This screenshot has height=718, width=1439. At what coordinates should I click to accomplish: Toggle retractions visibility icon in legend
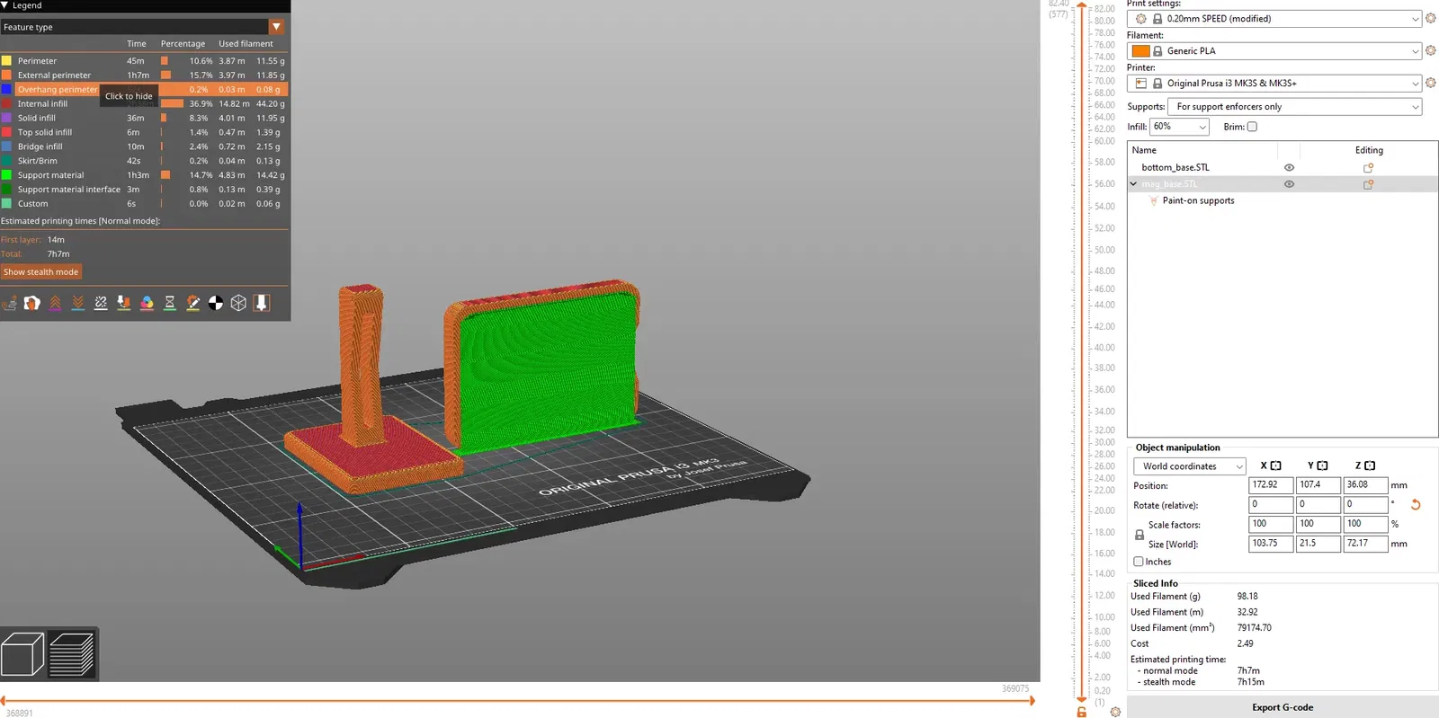click(55, 304)
